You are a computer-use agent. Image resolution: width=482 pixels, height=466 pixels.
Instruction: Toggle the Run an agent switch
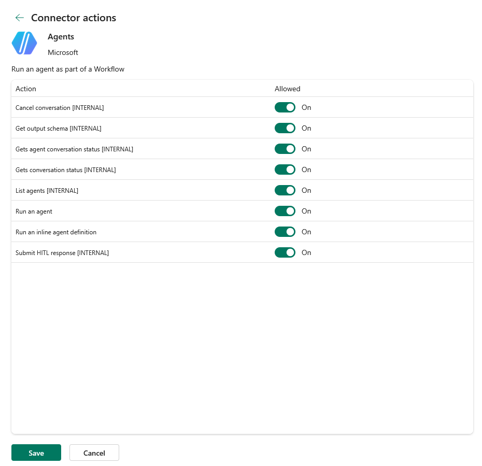(285, 211)
